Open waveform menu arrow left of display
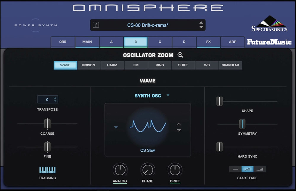 point(116,127)
